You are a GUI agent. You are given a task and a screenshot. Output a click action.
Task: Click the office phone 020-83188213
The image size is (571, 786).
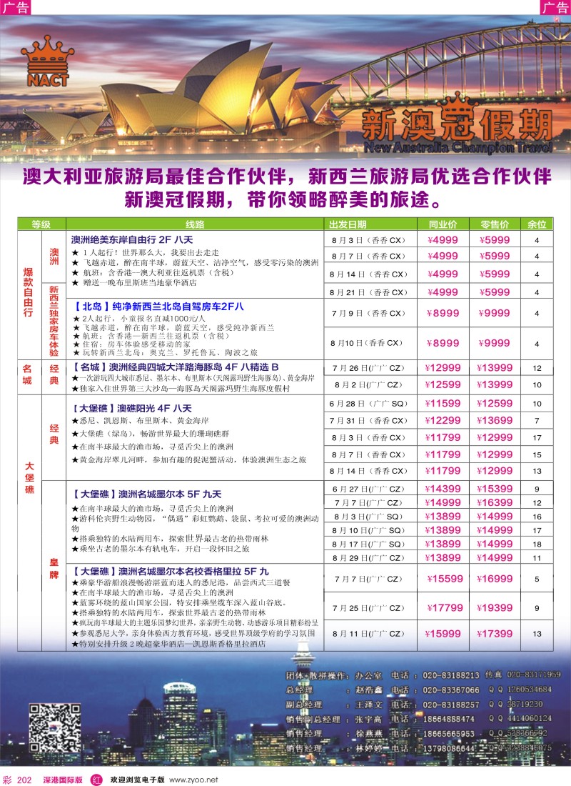click(451, 676)
